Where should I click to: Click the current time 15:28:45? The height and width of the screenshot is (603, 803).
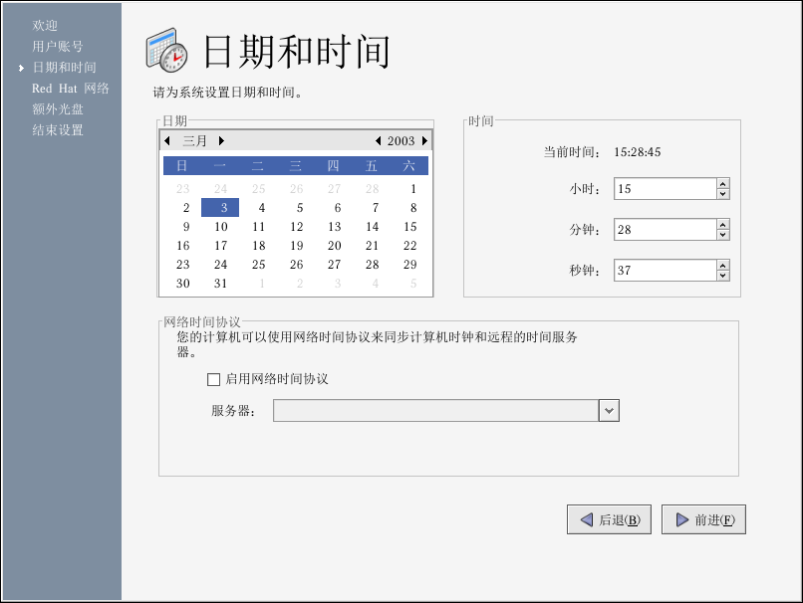coord(637,152)
